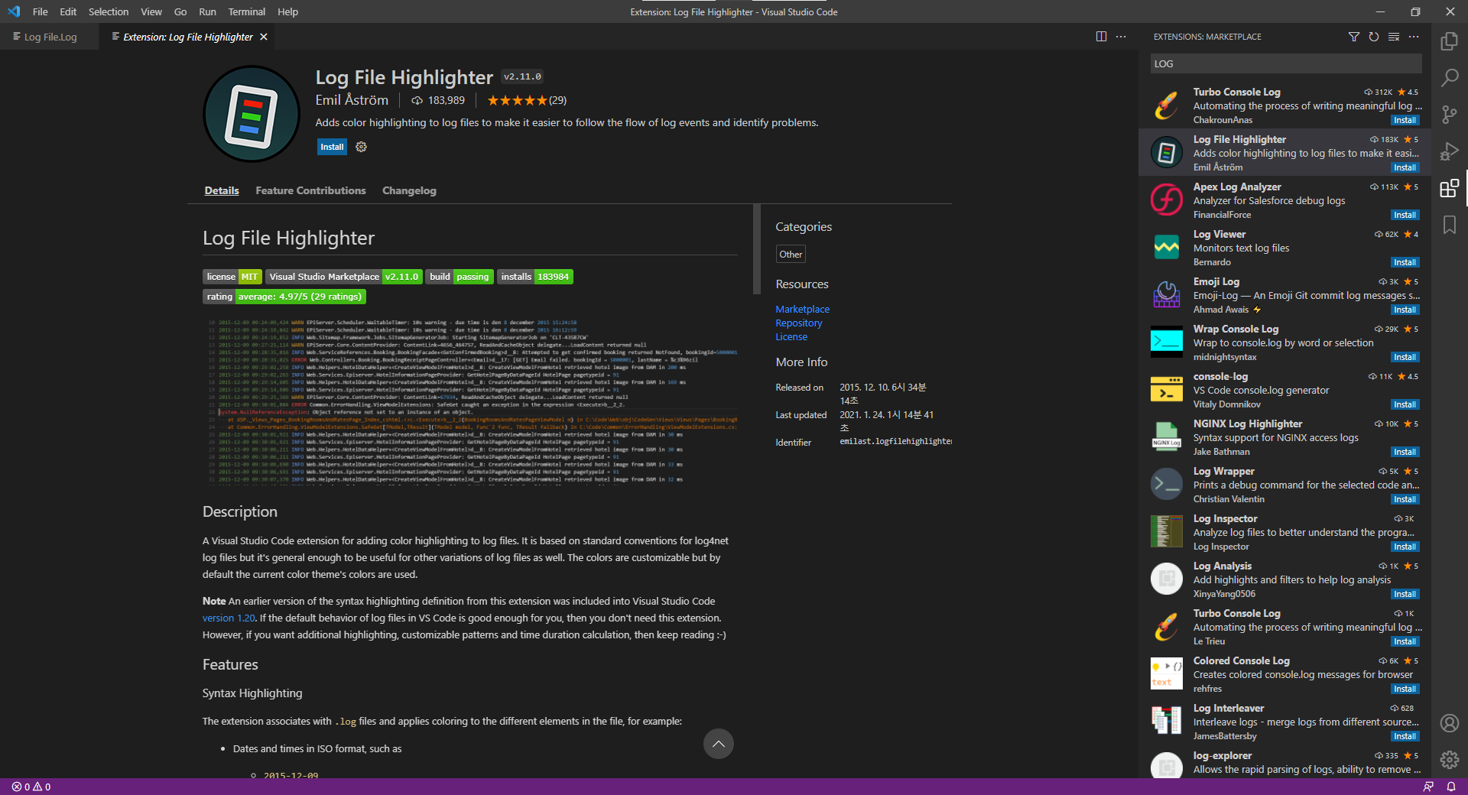The image size is (1468, 795).
Task: Install Turbo Console Log by ChakrounAnas
Action: [1405, 120]
